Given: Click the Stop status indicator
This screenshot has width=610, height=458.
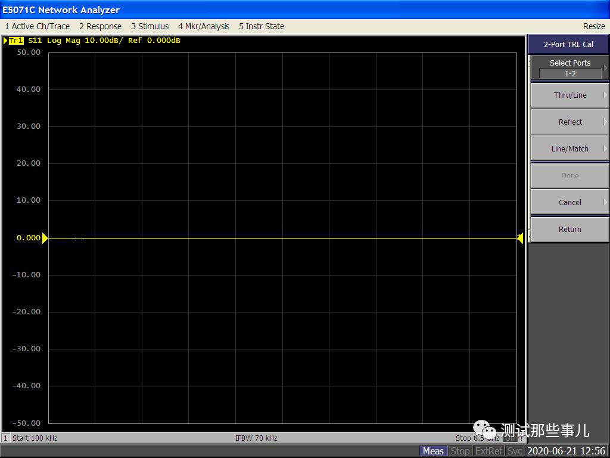Looking at the screenshot, I should (460, 451).
